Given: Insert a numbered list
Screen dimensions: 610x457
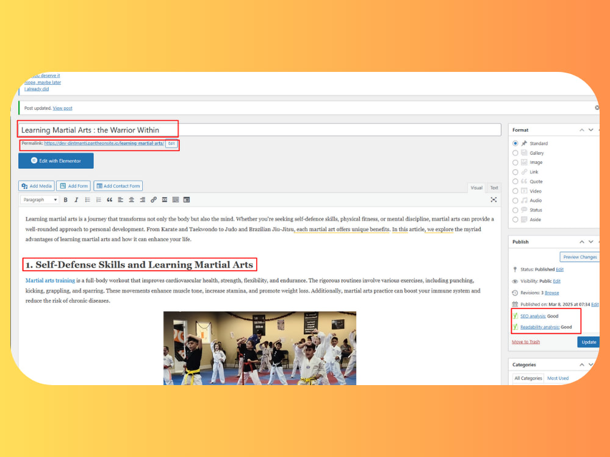Looking at the screenshot, I should click(x=98, y=200).
